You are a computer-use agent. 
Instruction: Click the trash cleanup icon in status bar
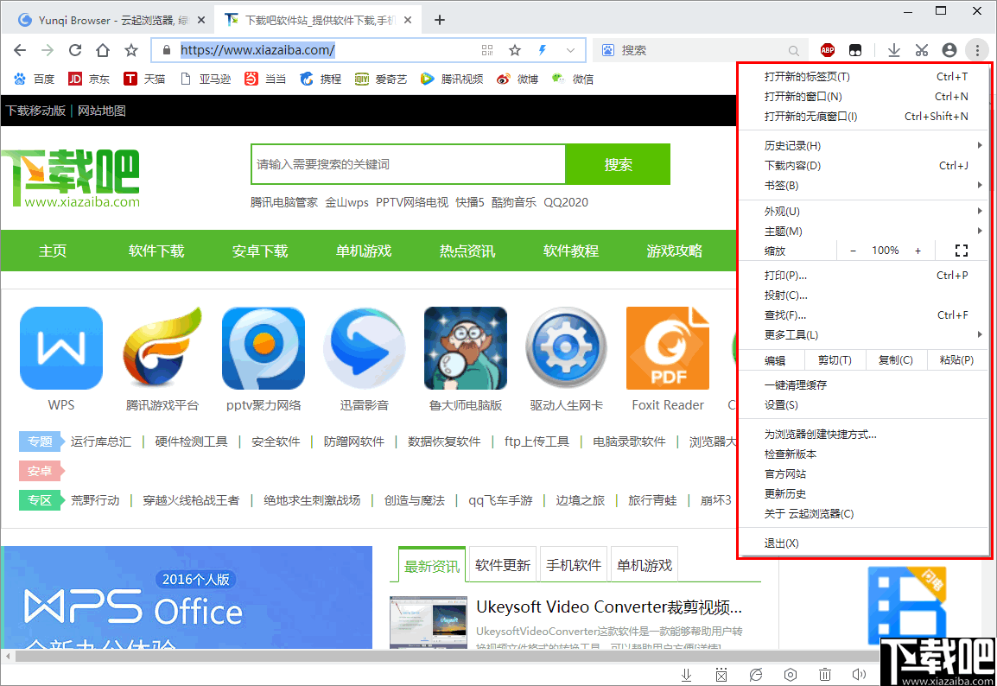pyautogui.click(x=824, y=674)
